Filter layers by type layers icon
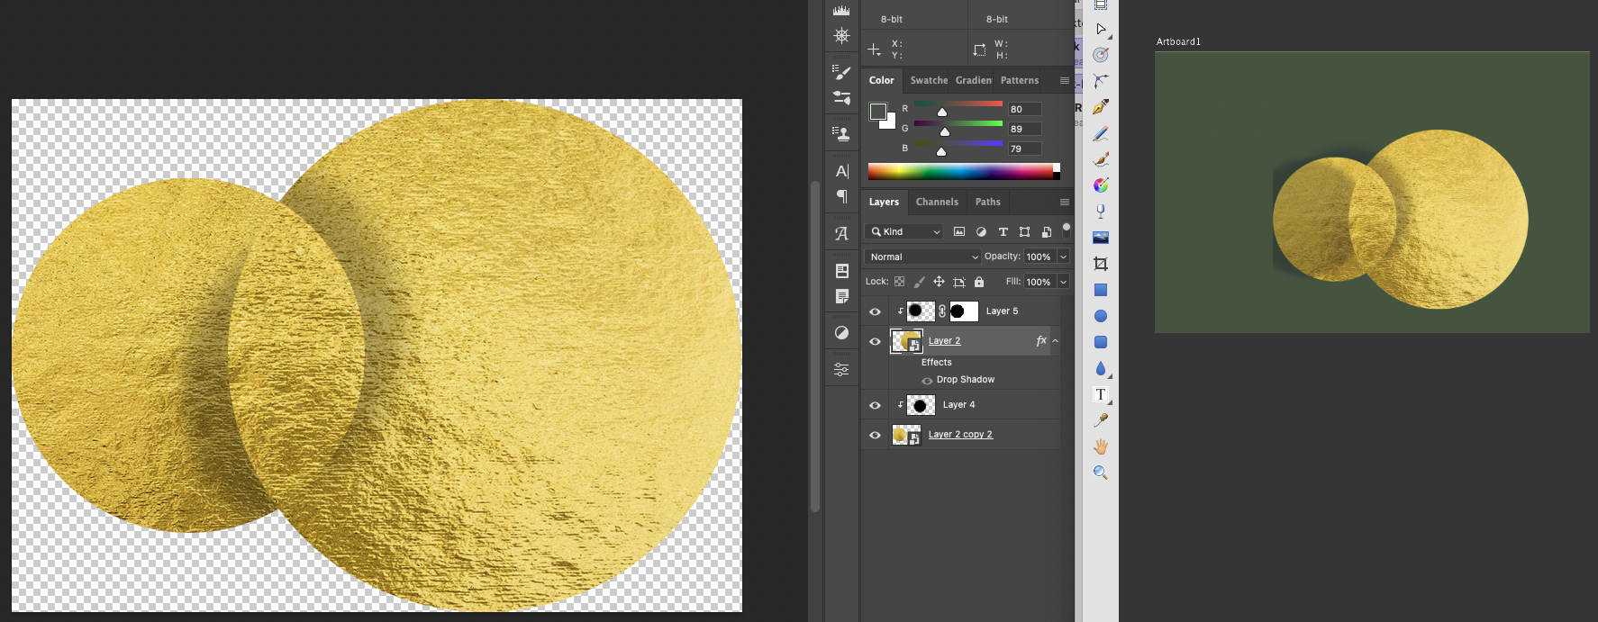The width and height of the screenshot is (1598, 622). click(x=1003, y=231)
